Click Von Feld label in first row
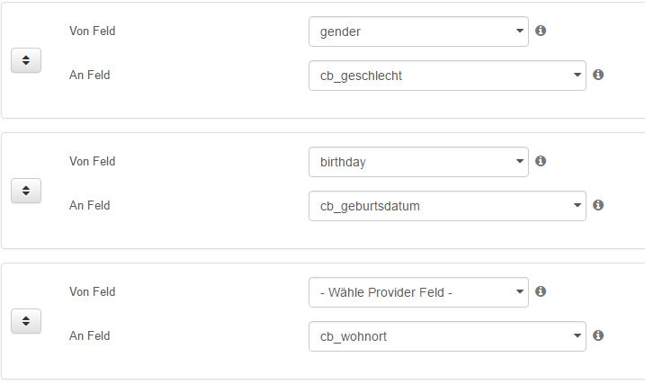 click(92, 31)
